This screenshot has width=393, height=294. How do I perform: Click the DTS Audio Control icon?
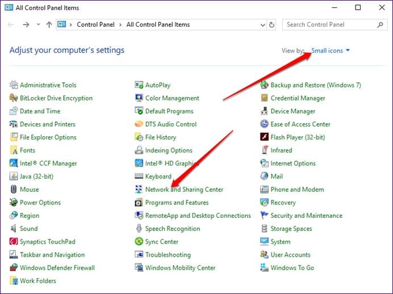(x=139, y=124)
